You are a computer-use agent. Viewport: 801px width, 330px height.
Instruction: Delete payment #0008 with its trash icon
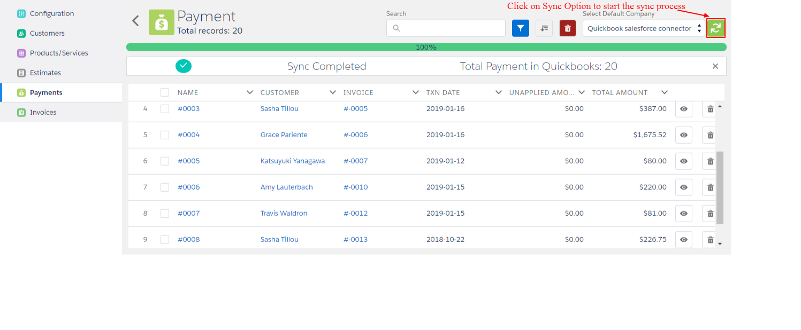point(709,240)
